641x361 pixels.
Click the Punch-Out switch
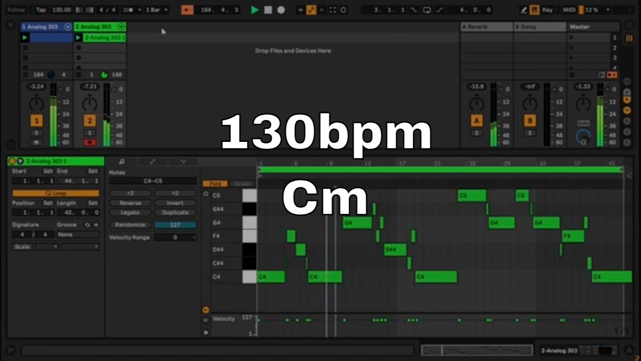point(439,10)
